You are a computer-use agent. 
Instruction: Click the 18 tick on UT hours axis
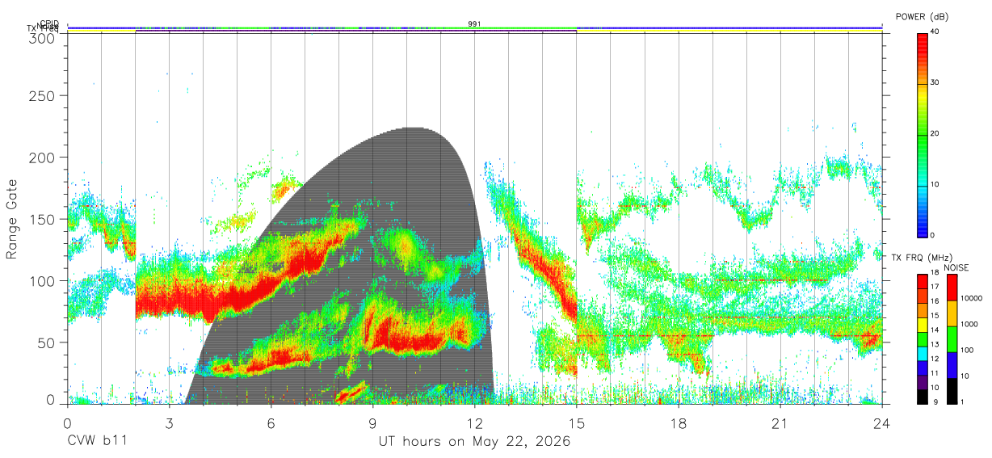678,422
